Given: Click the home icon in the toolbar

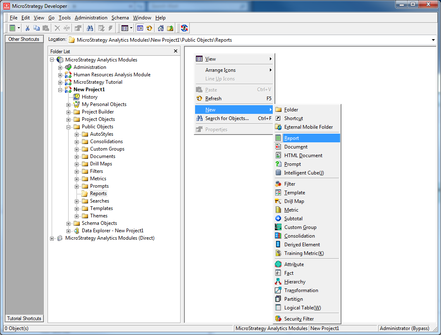Looking at the screenshot, I should tap(161, 28).
